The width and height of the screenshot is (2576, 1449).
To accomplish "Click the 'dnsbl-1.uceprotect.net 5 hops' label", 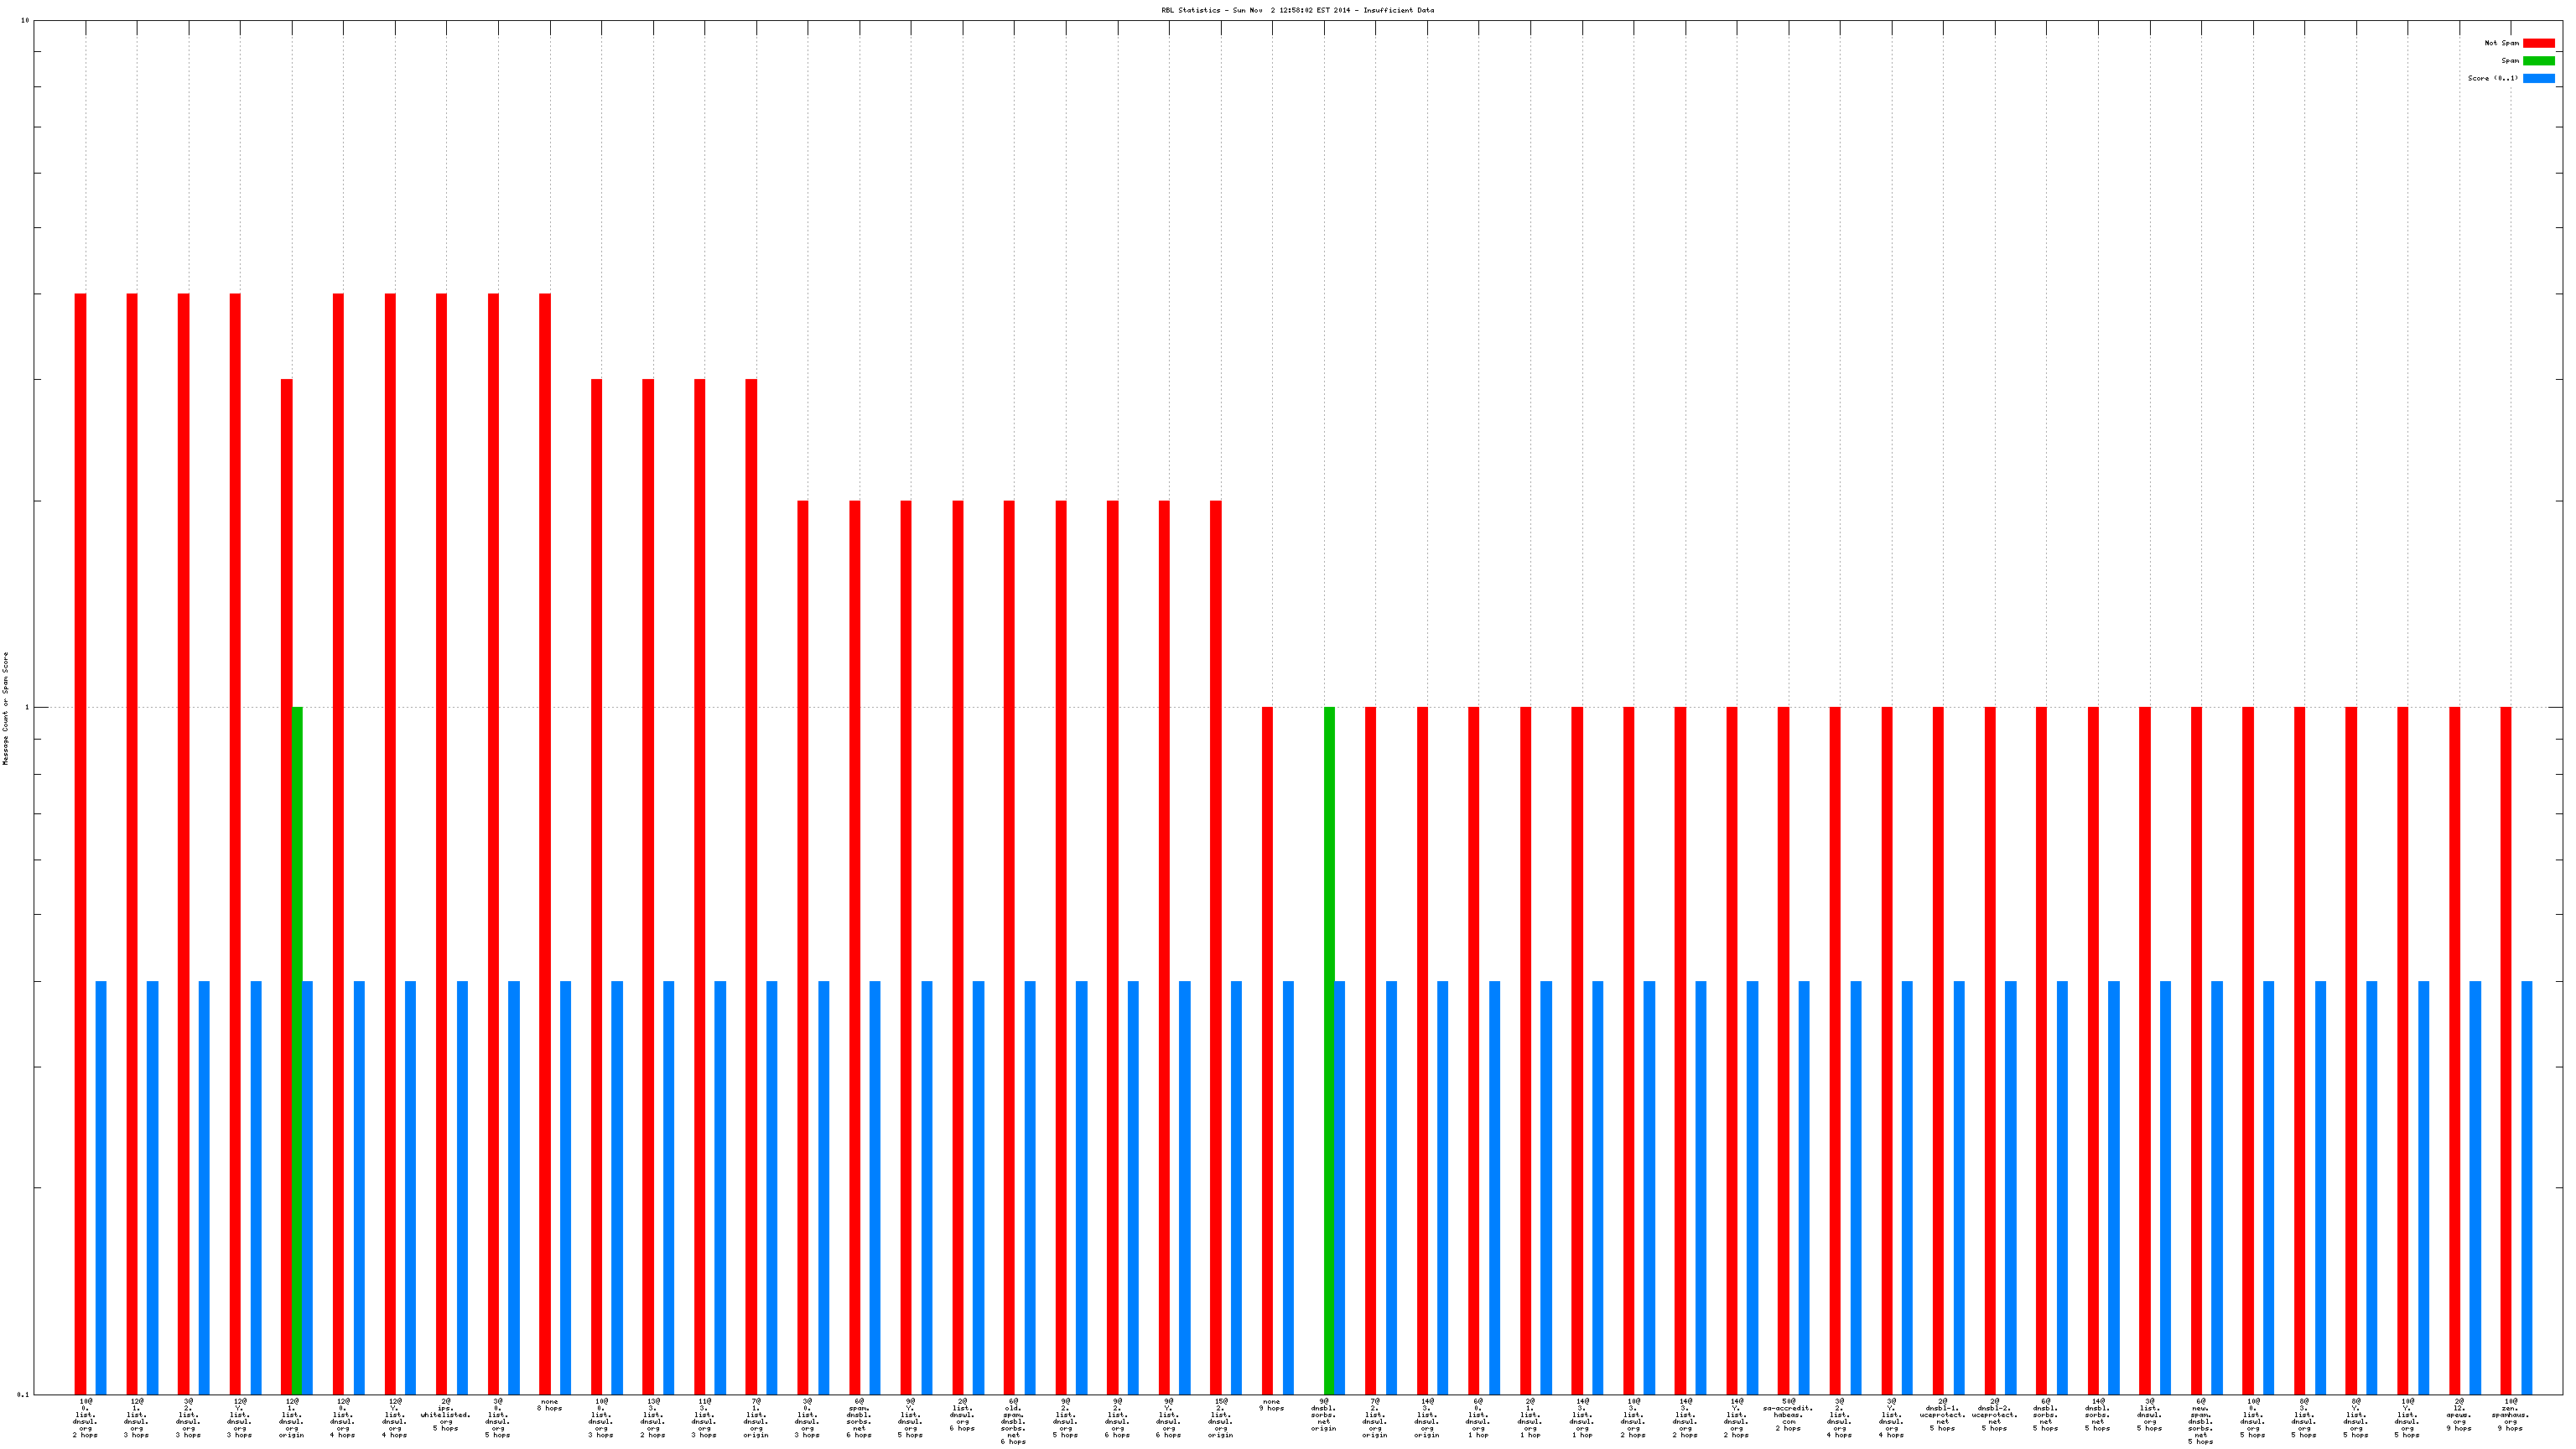I will click(1942, 1414).
